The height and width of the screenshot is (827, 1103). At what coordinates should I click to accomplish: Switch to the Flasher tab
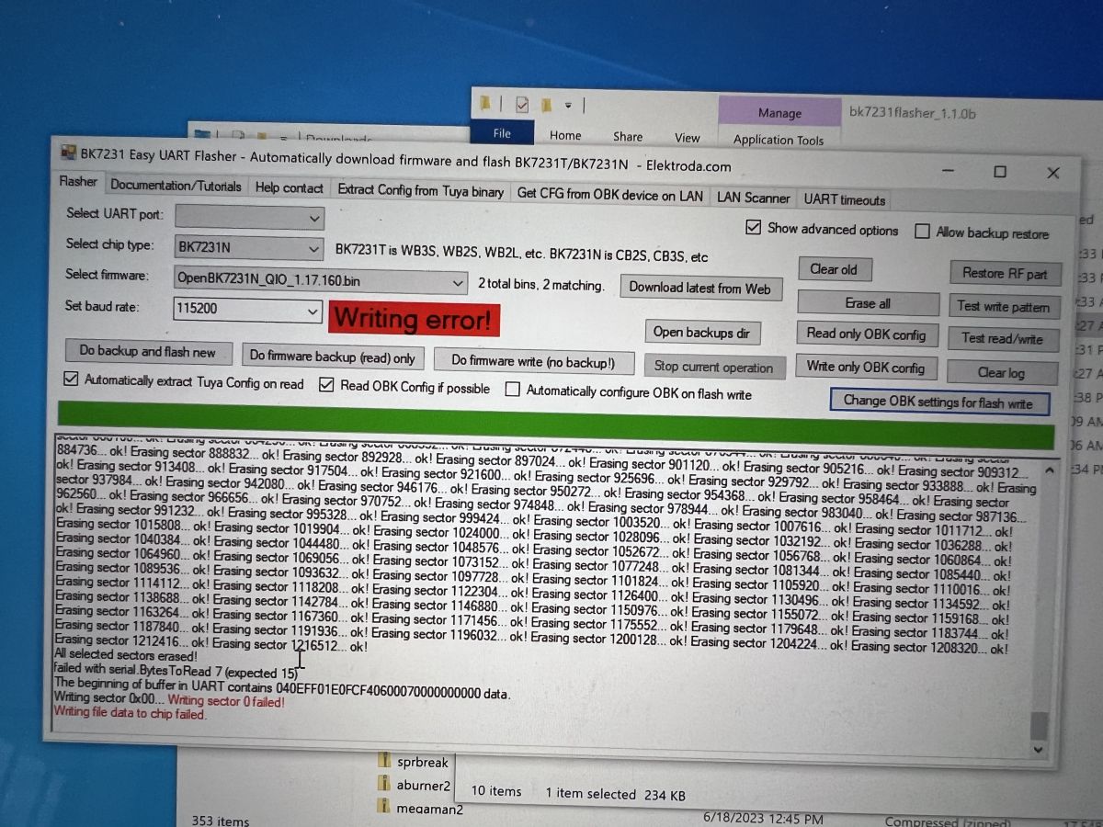coord(78,182)
